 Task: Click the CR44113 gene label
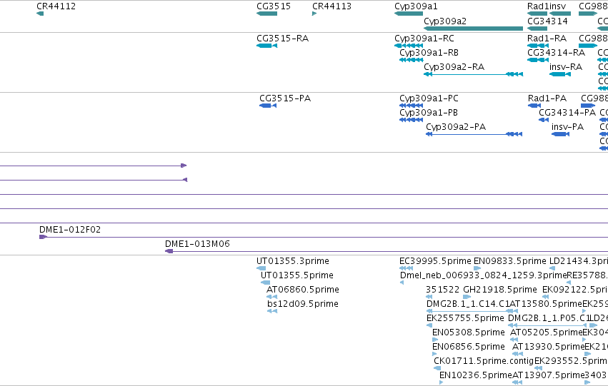coord(332,6)
